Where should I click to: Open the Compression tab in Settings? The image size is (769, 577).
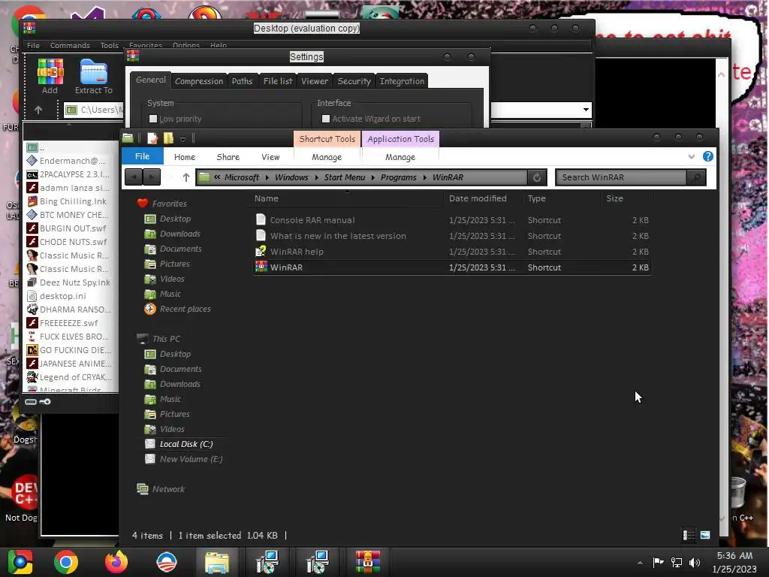tap(198, 81)
